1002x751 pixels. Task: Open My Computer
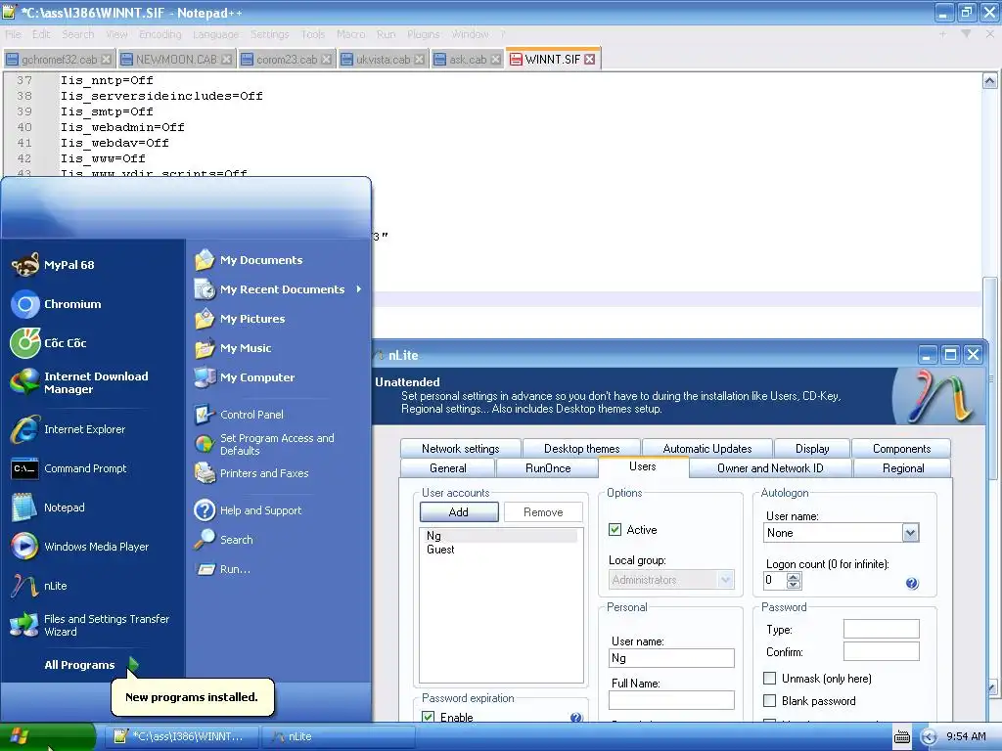(244, 377)
